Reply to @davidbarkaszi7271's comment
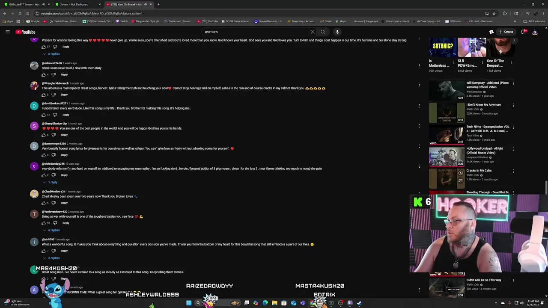Screen dimensions: 548x308 (66, 115)
